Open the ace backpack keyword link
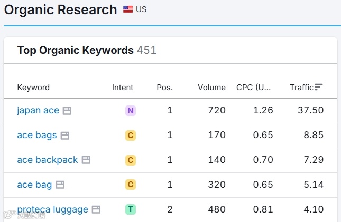Image resolution: width=341 pixels, height=222 pixels. 48,160
